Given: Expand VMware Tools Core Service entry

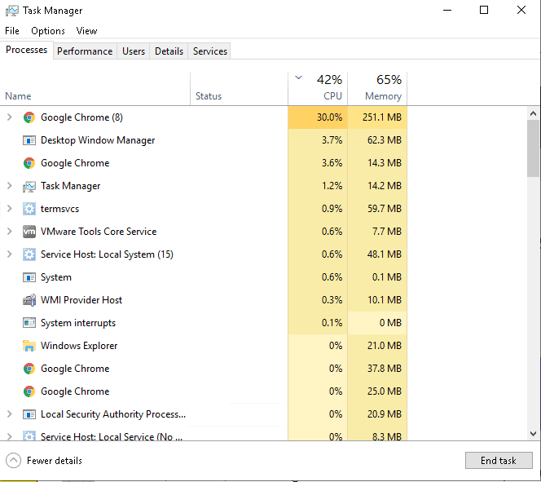Looking at the screenshot, I should pos(9,232).
